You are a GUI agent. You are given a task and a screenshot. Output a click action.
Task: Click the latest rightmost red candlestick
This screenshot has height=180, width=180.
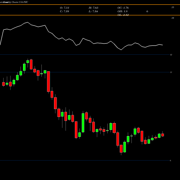click(x=163, y=135)
